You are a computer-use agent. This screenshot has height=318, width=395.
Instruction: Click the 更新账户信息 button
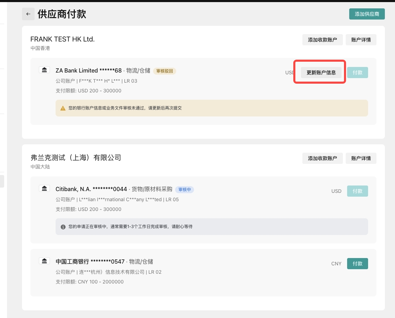(x=321, y=73)
